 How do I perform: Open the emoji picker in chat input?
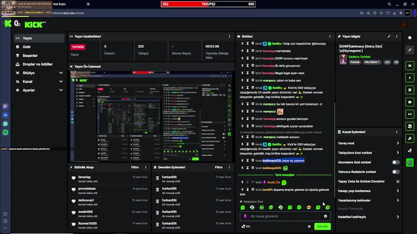pos(325,216)
